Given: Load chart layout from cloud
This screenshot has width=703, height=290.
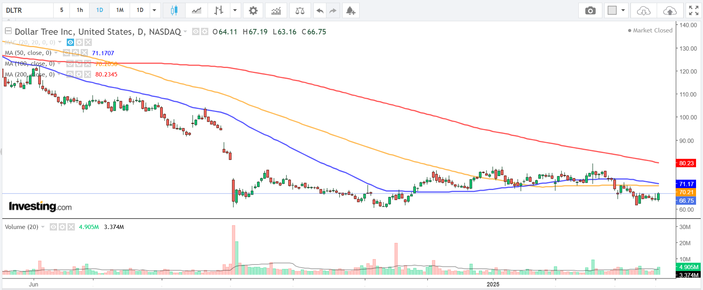Looking at the screenshot, I should coord(644,10).
